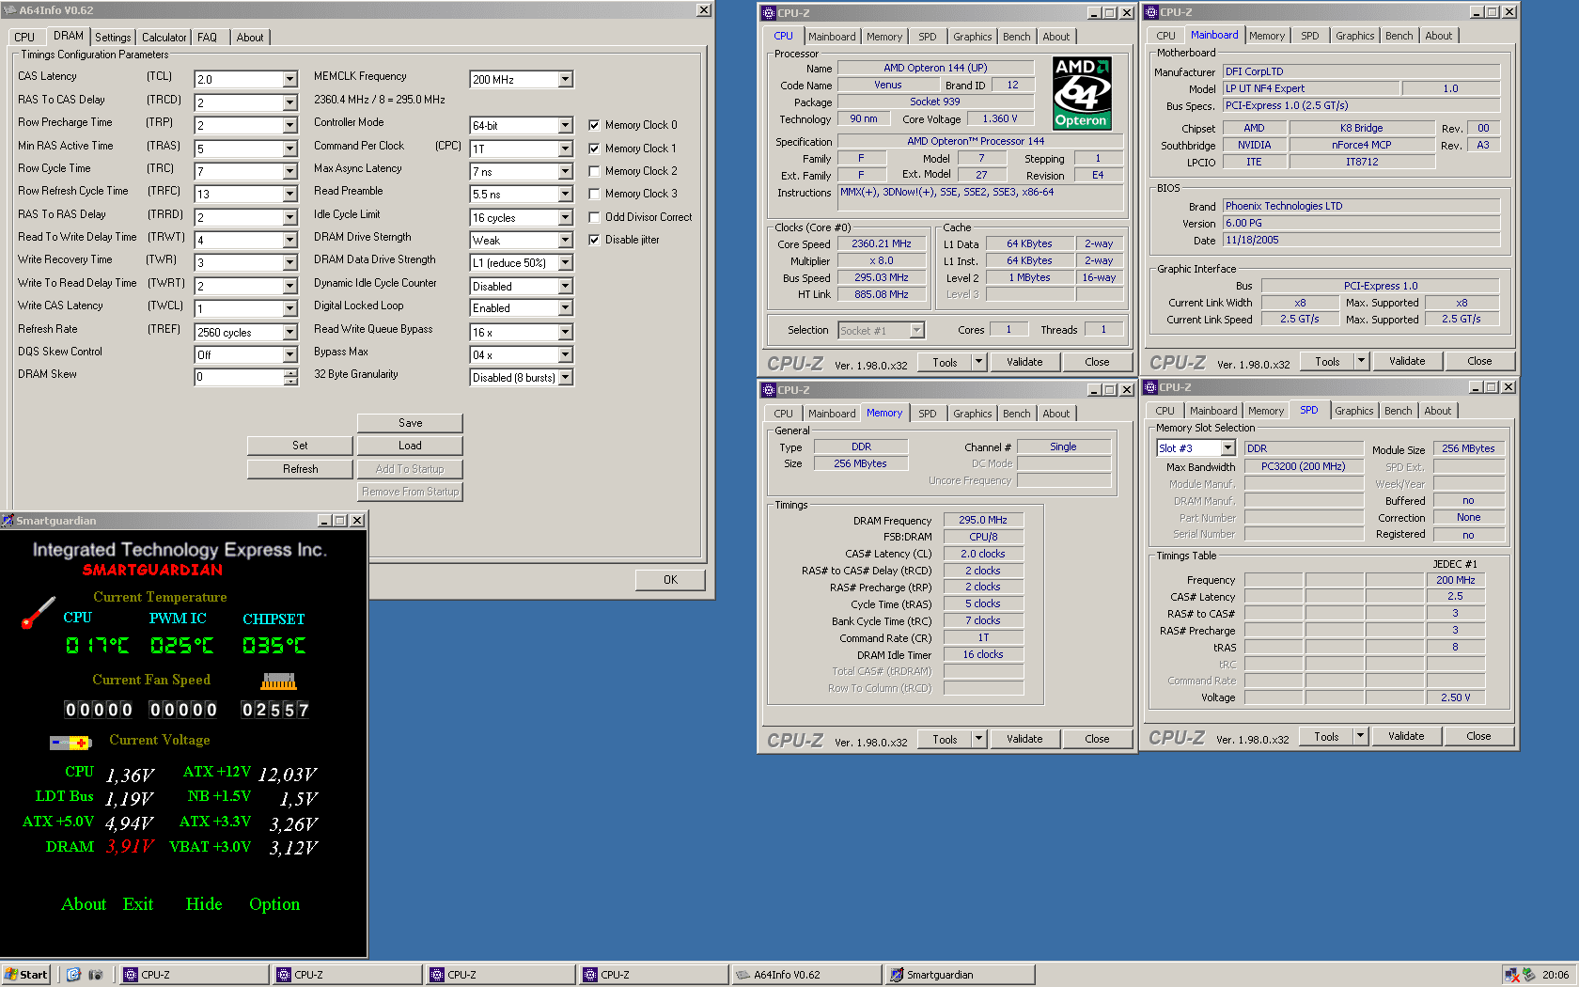Viewport: 1579px width, 987px height.
Task: Click the Refresh button in A64Info
Action: 300,469
